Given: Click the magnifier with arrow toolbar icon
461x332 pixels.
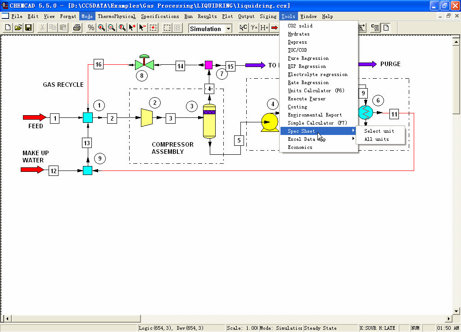Looking at the screenshot, I should [362, 27].
